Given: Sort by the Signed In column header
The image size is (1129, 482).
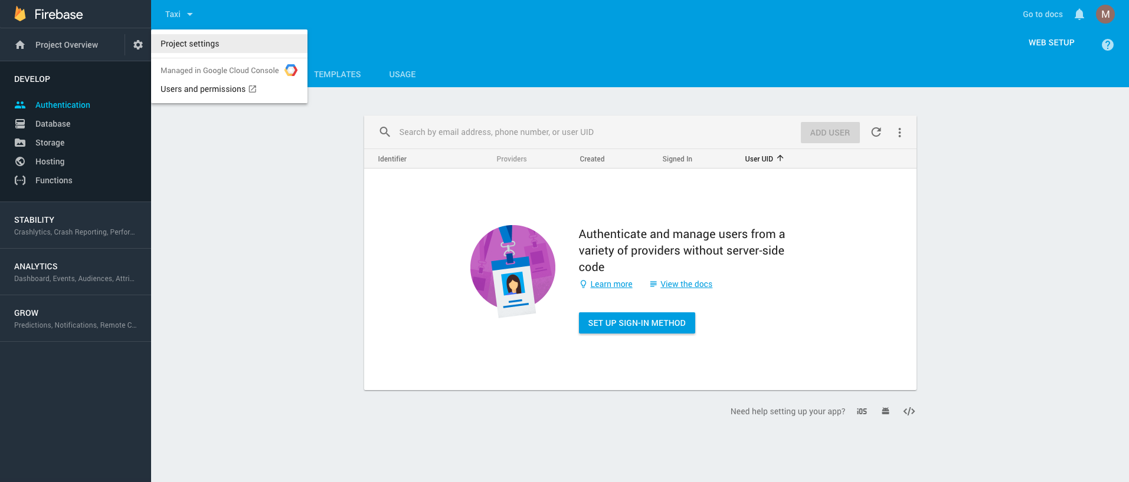Looking at the screenshot, I should tap(677, 159).
